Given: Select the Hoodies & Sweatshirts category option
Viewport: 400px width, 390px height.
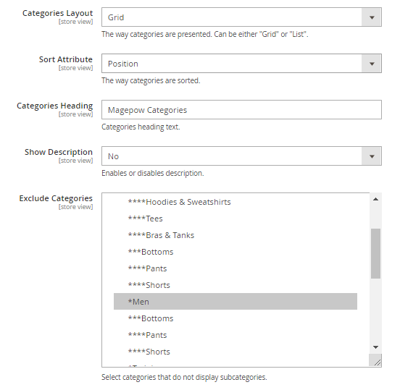Looking at the screenshot, I should [x=236, y=202].
